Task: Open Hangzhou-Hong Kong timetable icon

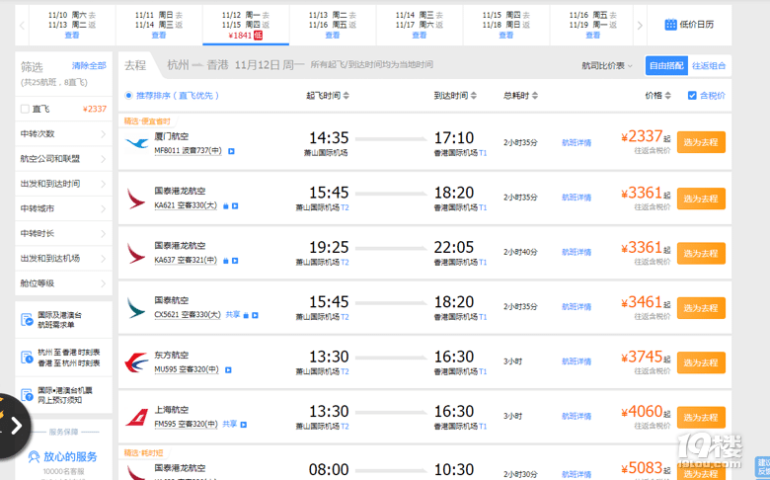Action: [x=27, y=358]
